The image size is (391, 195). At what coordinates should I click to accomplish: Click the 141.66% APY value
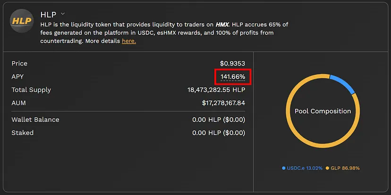233,77
